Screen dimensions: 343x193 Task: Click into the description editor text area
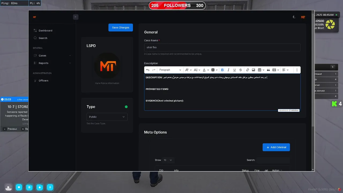[x=222, y=92]
